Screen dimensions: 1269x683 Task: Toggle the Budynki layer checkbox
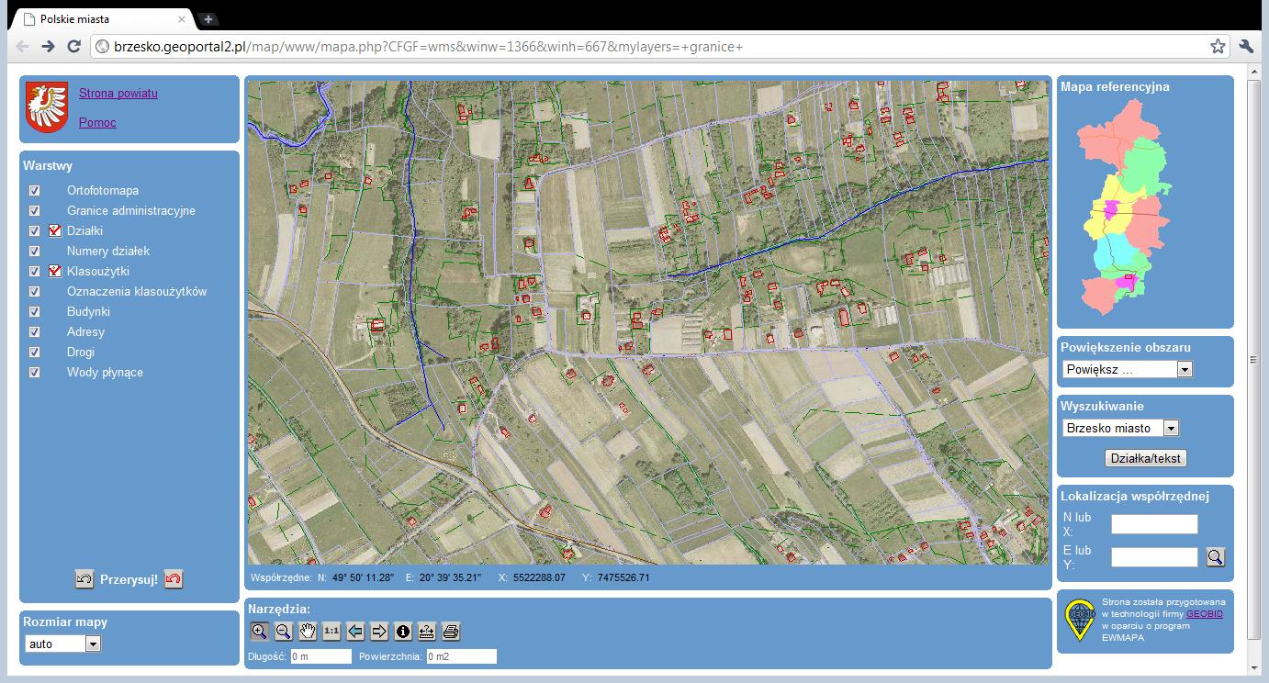pyautogui.click(x=35, y=312)
